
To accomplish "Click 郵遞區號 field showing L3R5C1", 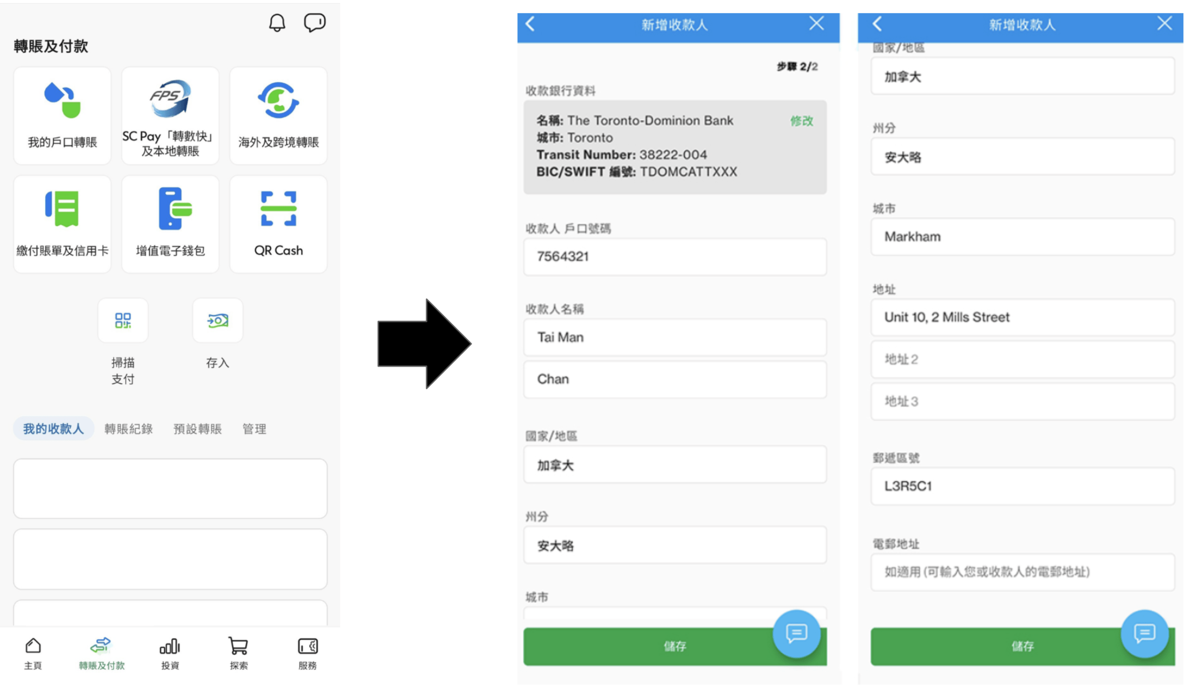I will pyautogui.click(x=1023, y=486).
